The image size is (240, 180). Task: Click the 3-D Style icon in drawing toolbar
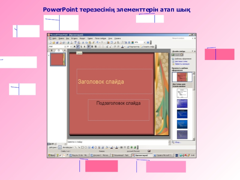(135, 147)
